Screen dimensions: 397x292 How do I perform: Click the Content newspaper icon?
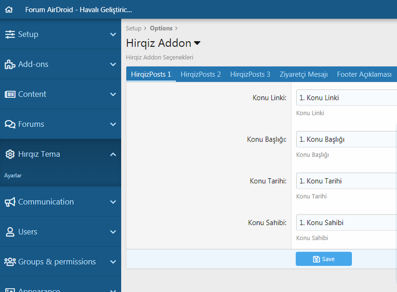10,94
